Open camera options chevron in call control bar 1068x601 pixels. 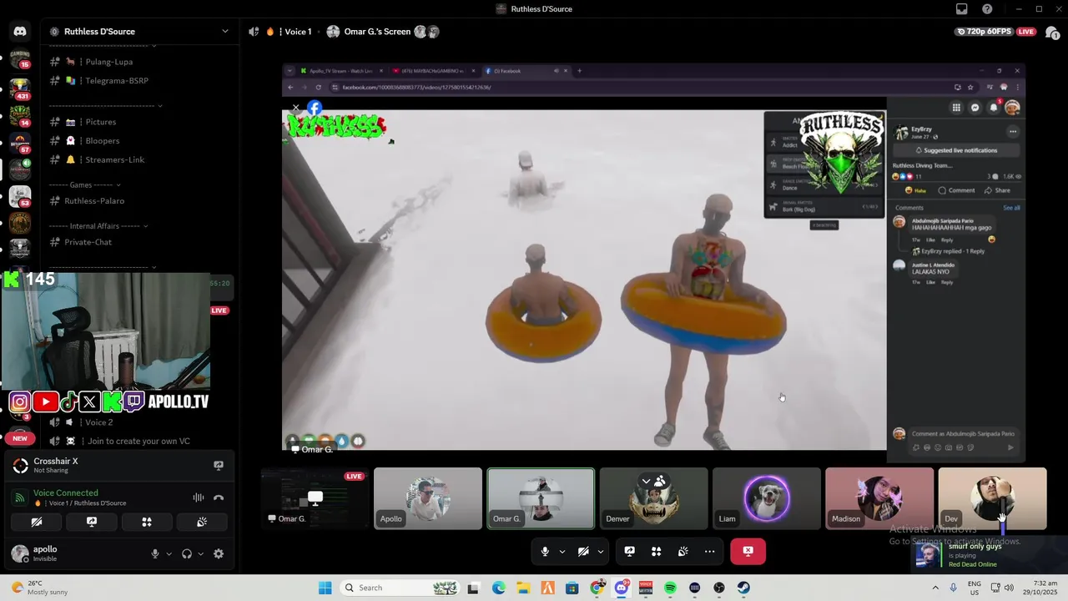[x=600, y=551]
